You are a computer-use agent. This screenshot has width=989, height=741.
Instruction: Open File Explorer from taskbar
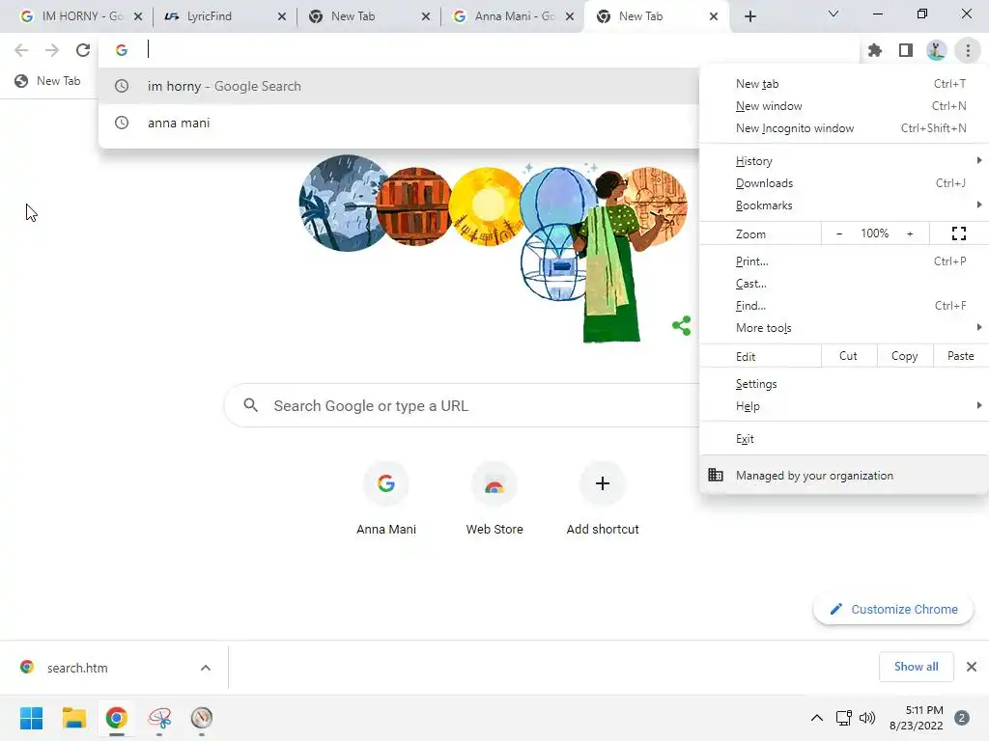pos(73,718)
